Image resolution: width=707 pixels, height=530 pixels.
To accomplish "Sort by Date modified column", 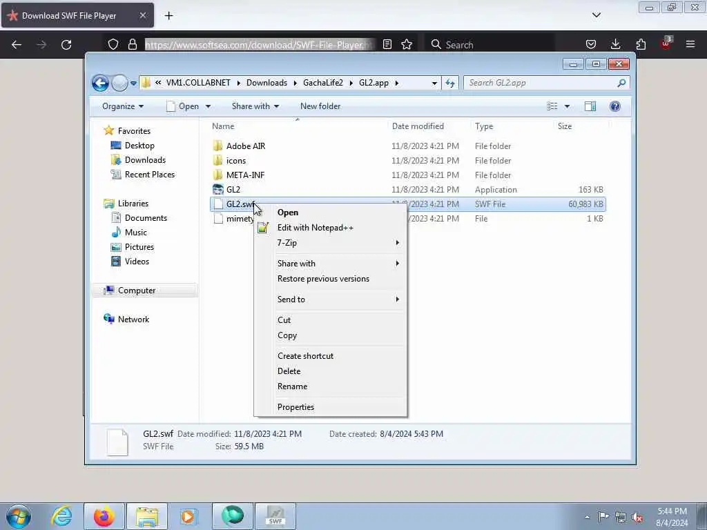I will [418, 127].
